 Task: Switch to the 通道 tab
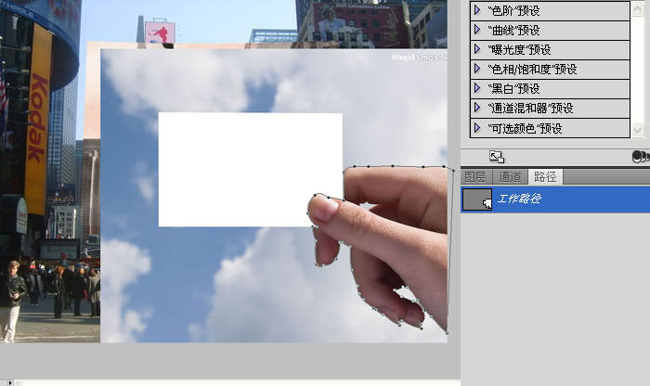coord(510,176)
